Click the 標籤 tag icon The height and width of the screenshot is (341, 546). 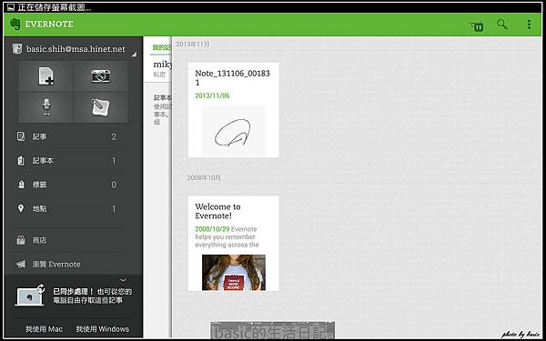tap(21, 185)
